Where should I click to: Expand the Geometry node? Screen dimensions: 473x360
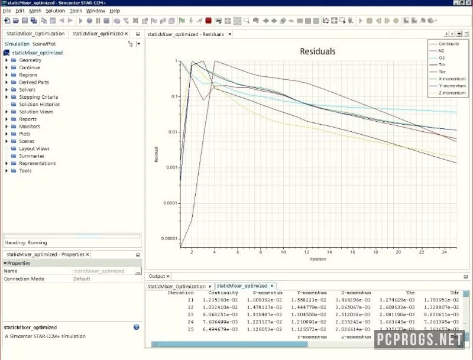(7, 60)
